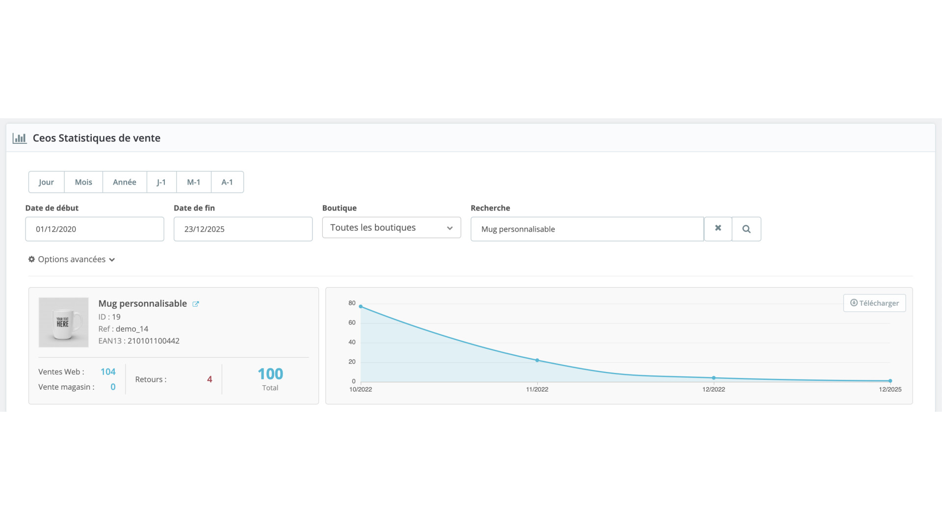
Task: Expand the Options avancées section
Action: coord(71,259)
